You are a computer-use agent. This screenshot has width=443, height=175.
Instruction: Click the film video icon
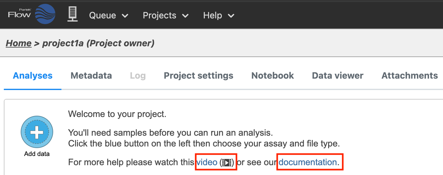(227, 163)
